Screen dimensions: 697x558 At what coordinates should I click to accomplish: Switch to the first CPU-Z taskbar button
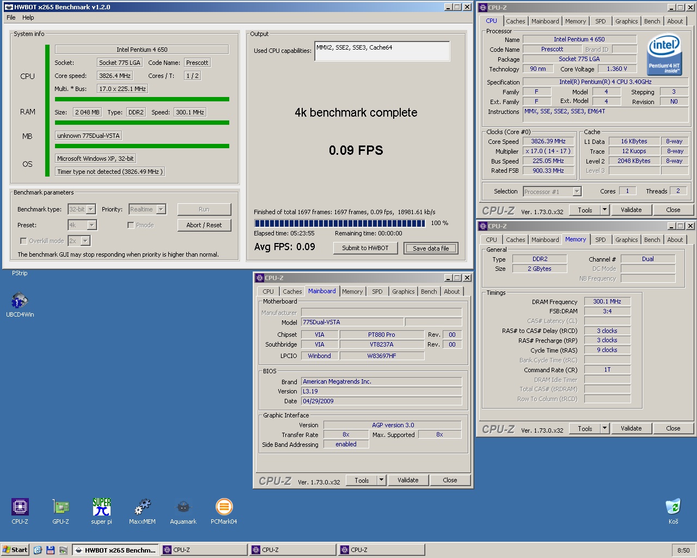point(204,550)
